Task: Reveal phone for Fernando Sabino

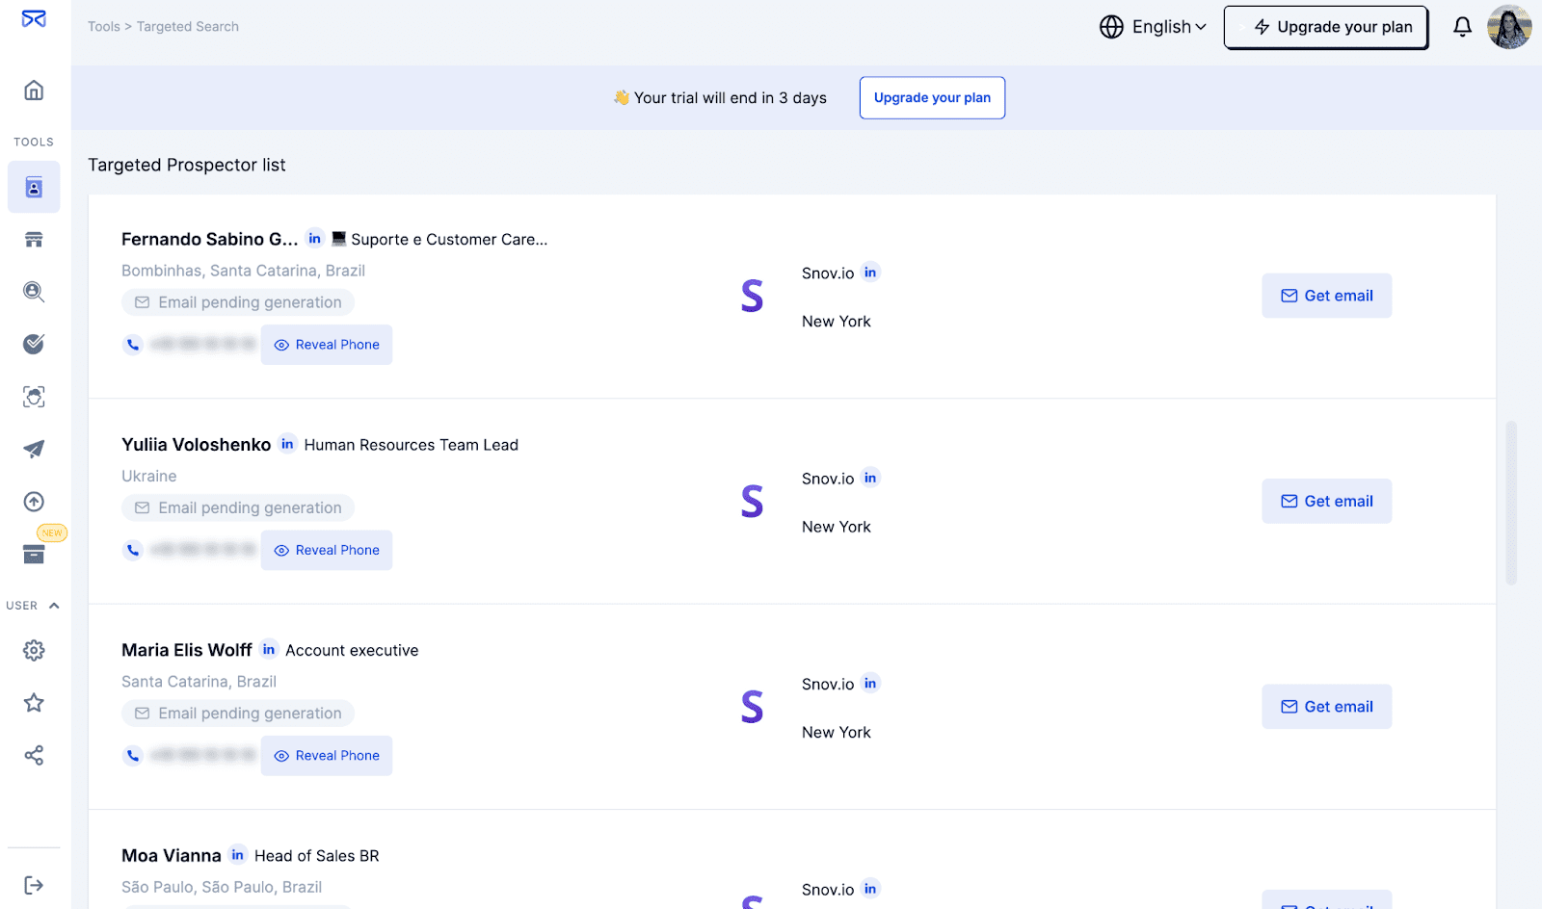Action: coord(327,345)
